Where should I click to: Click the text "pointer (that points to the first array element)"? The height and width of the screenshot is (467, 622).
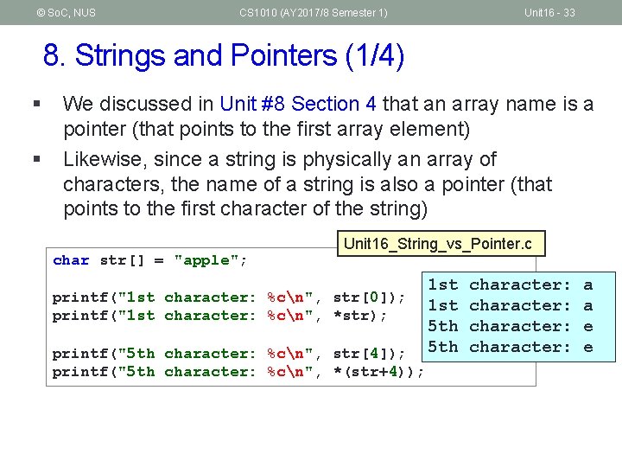pos(267,130)
